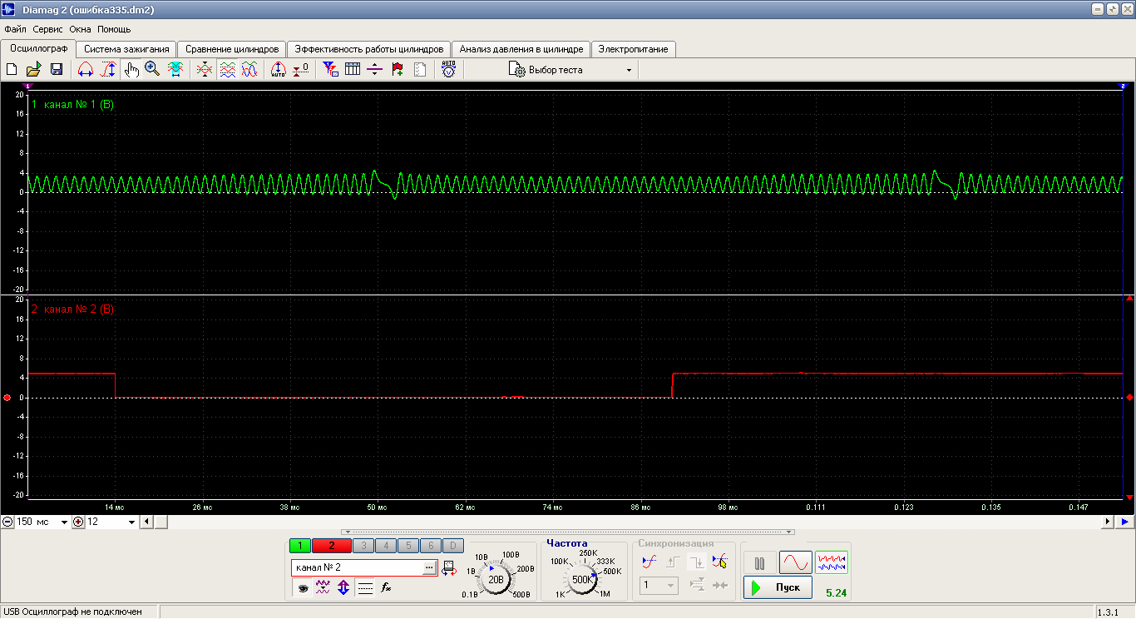This screenshot has width=1136, height=619.
Task: Save with the floppy disk icon
Action: click(57, 70)
